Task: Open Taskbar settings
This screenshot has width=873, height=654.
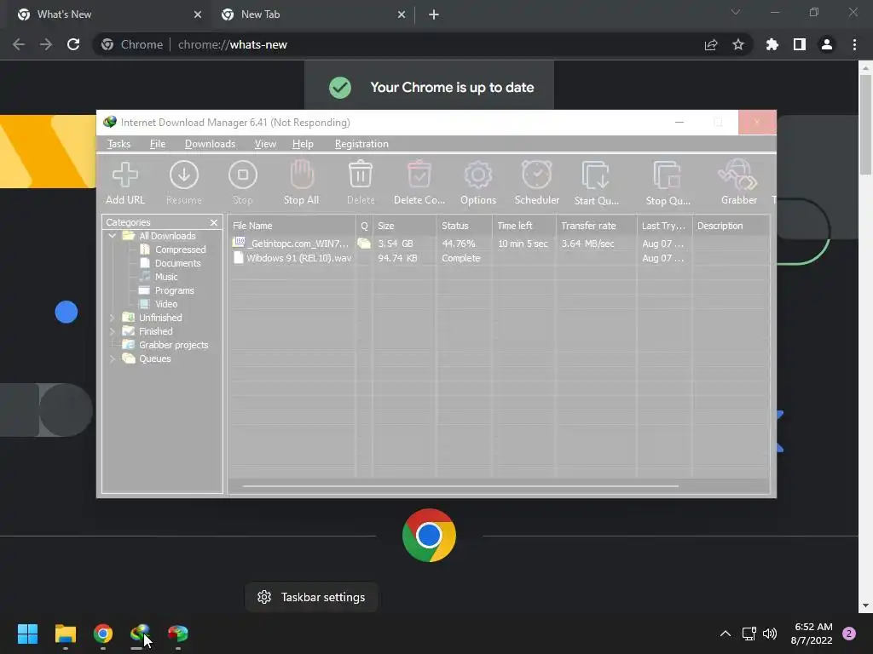Action: 311,597
